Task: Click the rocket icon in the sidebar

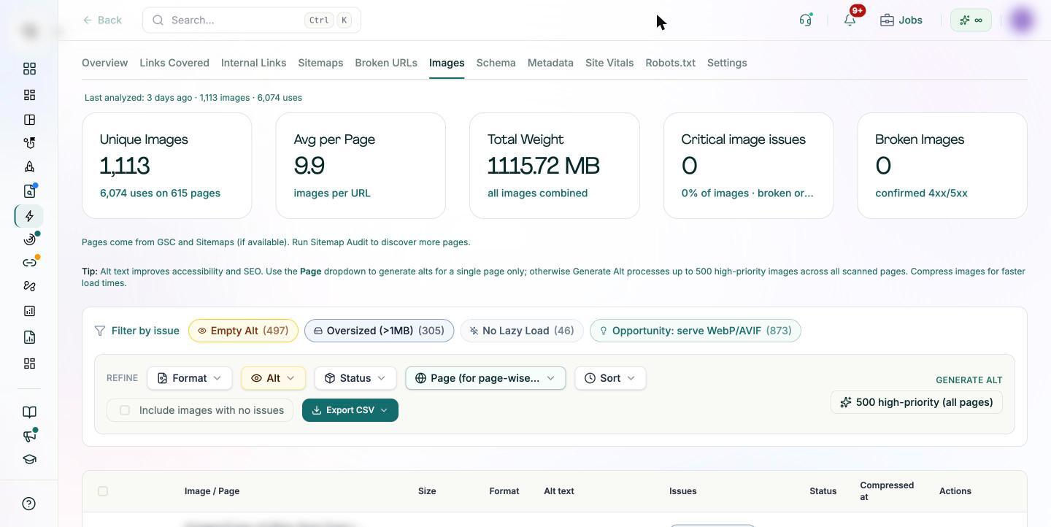Action: [x=29, y=167]
